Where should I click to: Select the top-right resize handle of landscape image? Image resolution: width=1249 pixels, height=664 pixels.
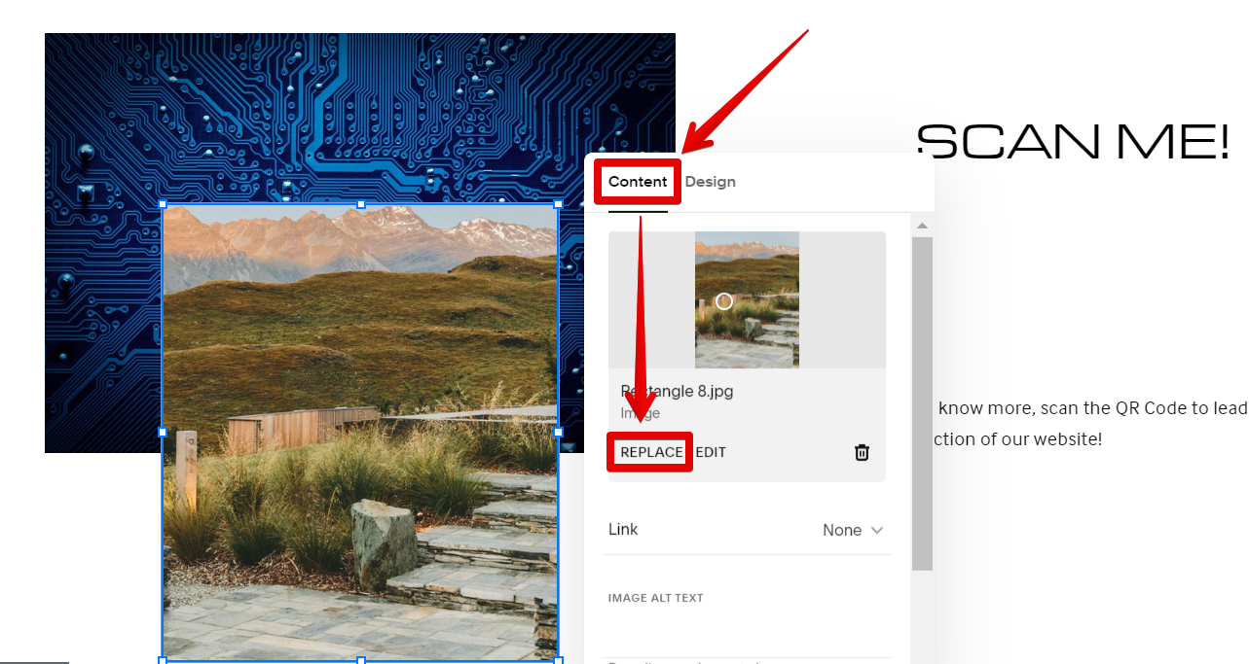click(558, 204)
